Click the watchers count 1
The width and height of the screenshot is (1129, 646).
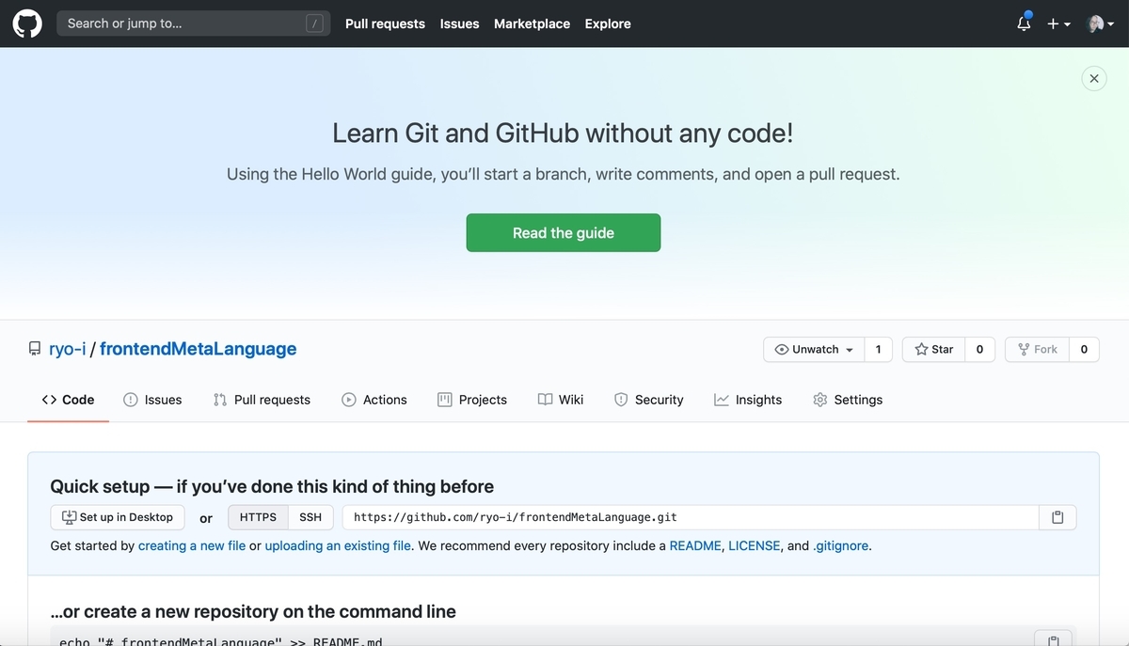[879, 349]
